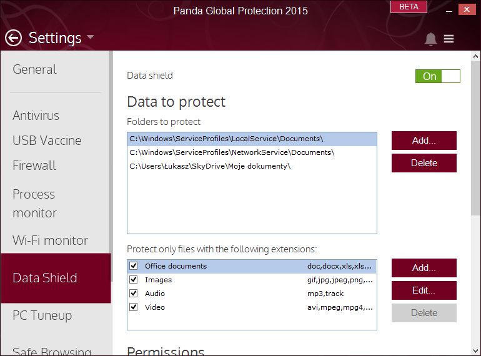Click the sidebar scrollbar thumb
The image size is (481, 356).
click(x=111, y=167)
